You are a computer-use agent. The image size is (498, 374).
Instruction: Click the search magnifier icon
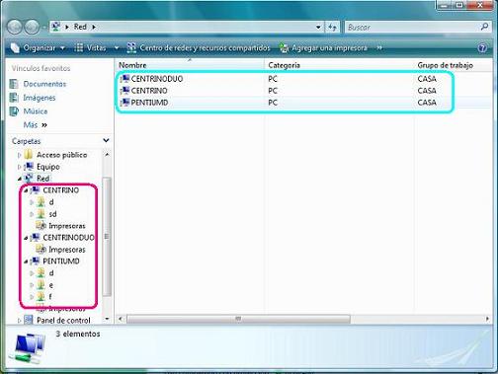point(484,27)
